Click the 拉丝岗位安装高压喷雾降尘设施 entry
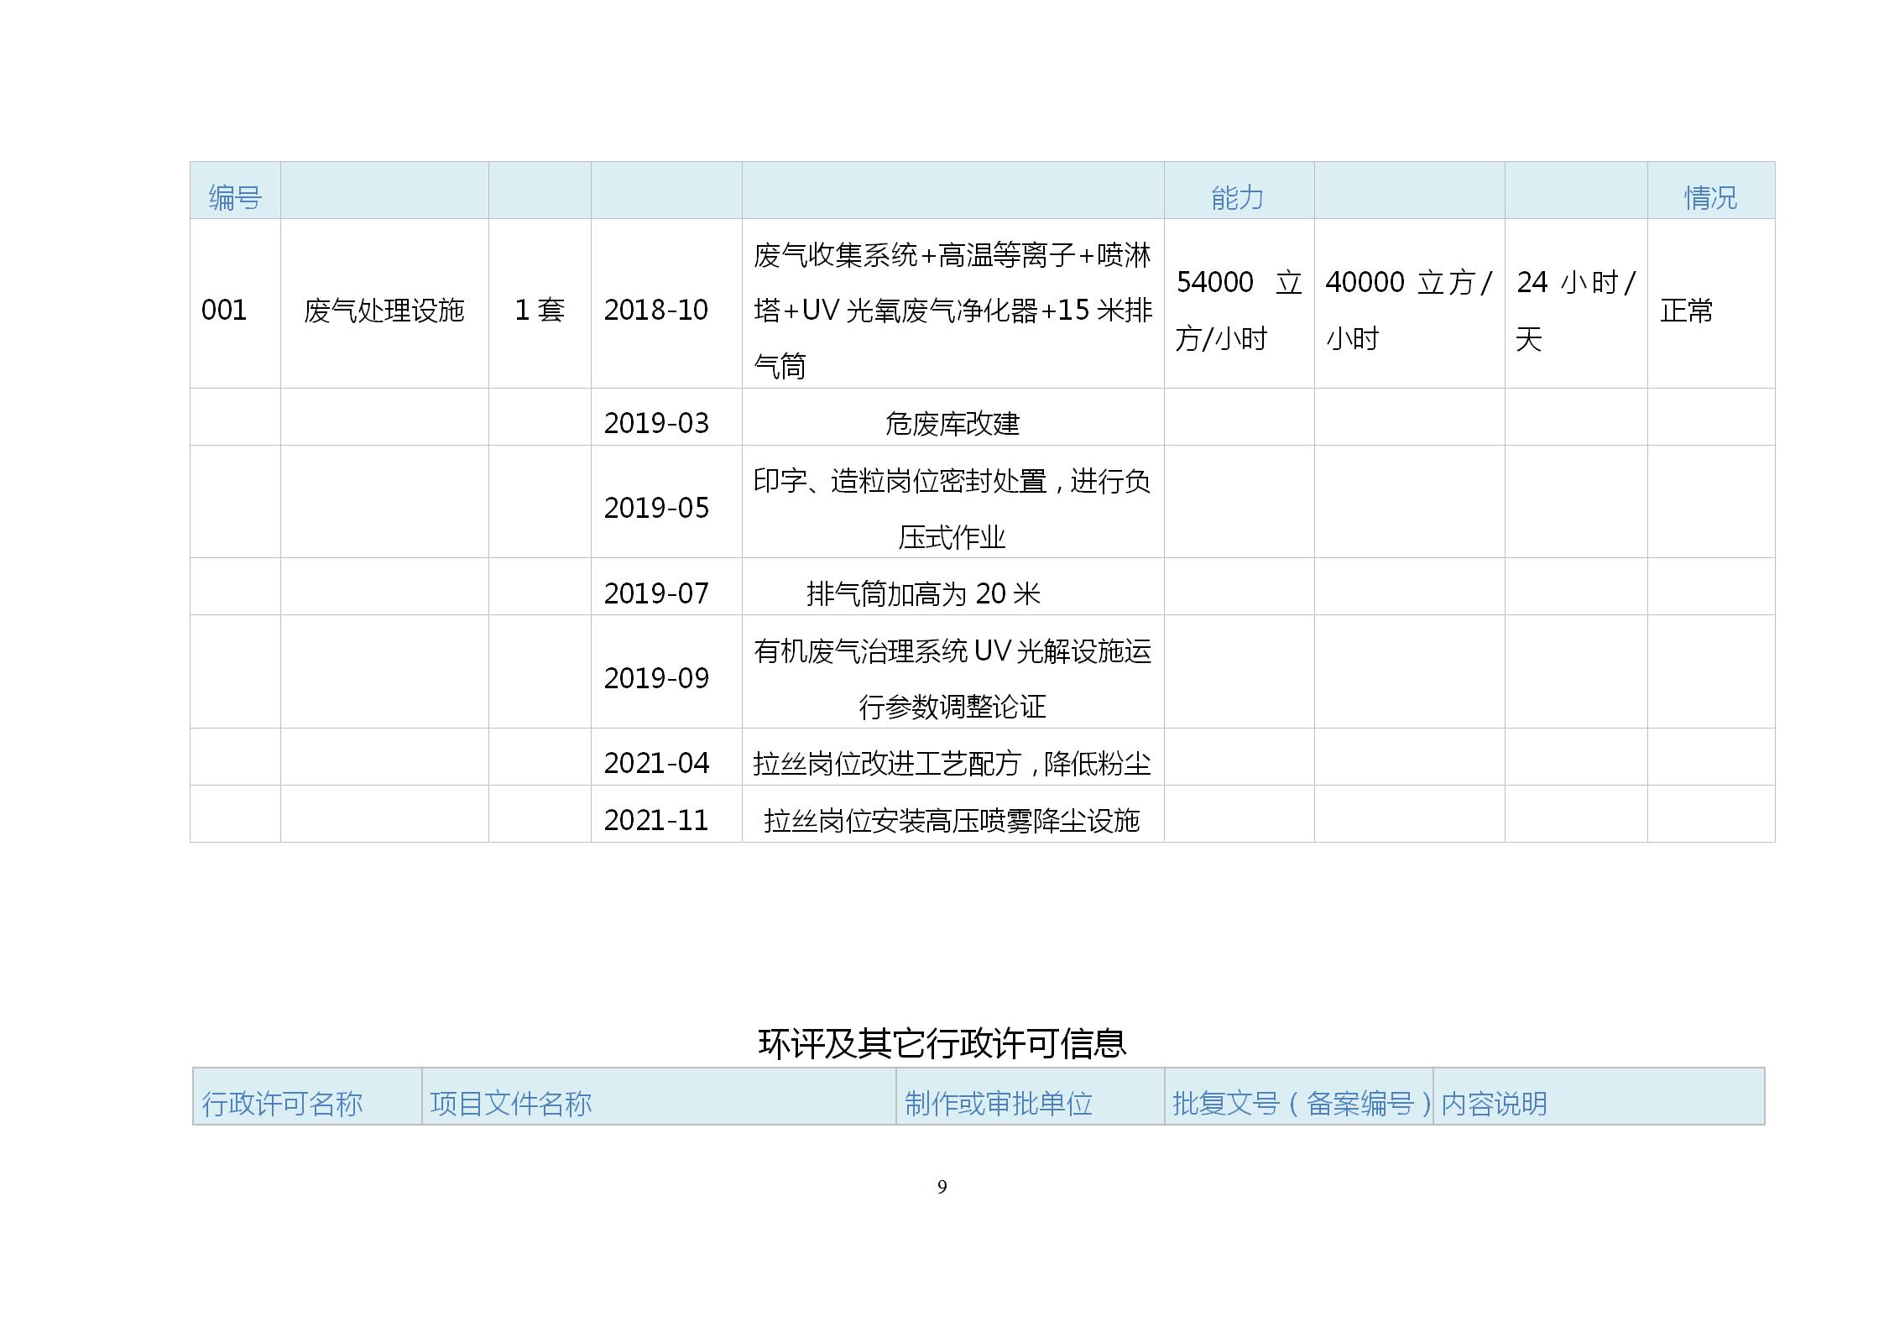The height and width of the screenshot is (1332, 1884). tap(952, 820)
